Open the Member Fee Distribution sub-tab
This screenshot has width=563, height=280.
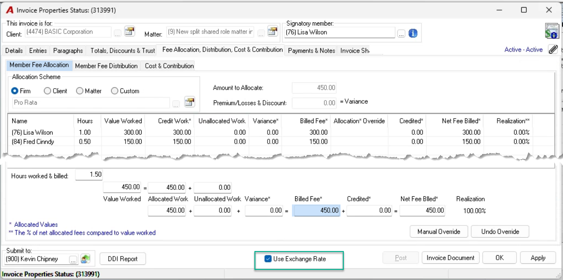[x=106, y=66]
